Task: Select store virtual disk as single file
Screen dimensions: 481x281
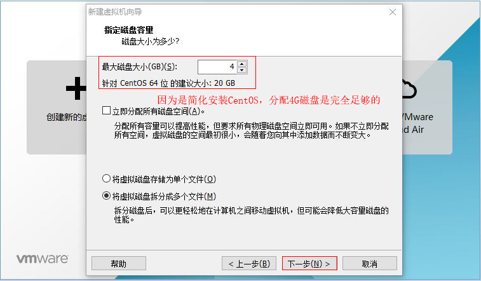Action: pos(107,179)
